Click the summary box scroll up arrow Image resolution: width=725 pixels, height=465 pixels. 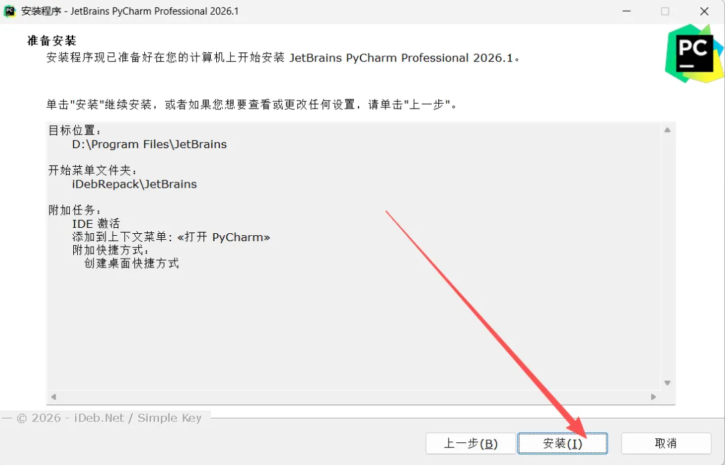pyautogui.click(x=667, y=130)
